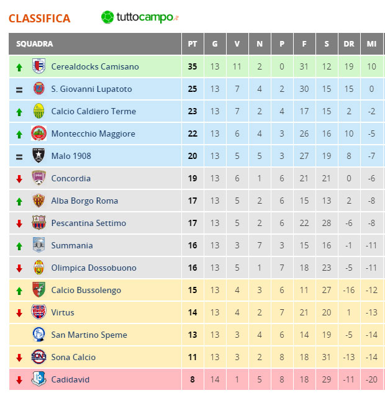Open Summania team link

click(72, 245)
